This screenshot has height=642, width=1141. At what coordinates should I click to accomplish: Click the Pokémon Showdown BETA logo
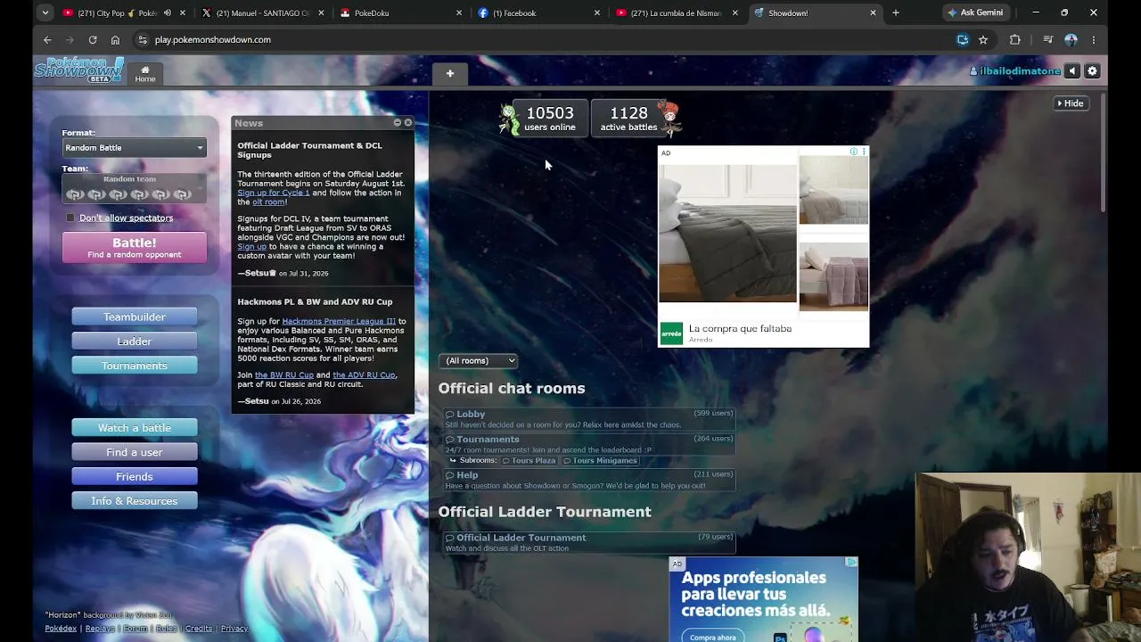[78, 70]
